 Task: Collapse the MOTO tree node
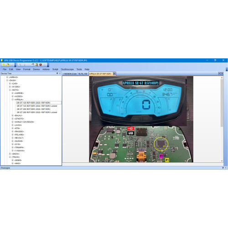coord(10,90)
